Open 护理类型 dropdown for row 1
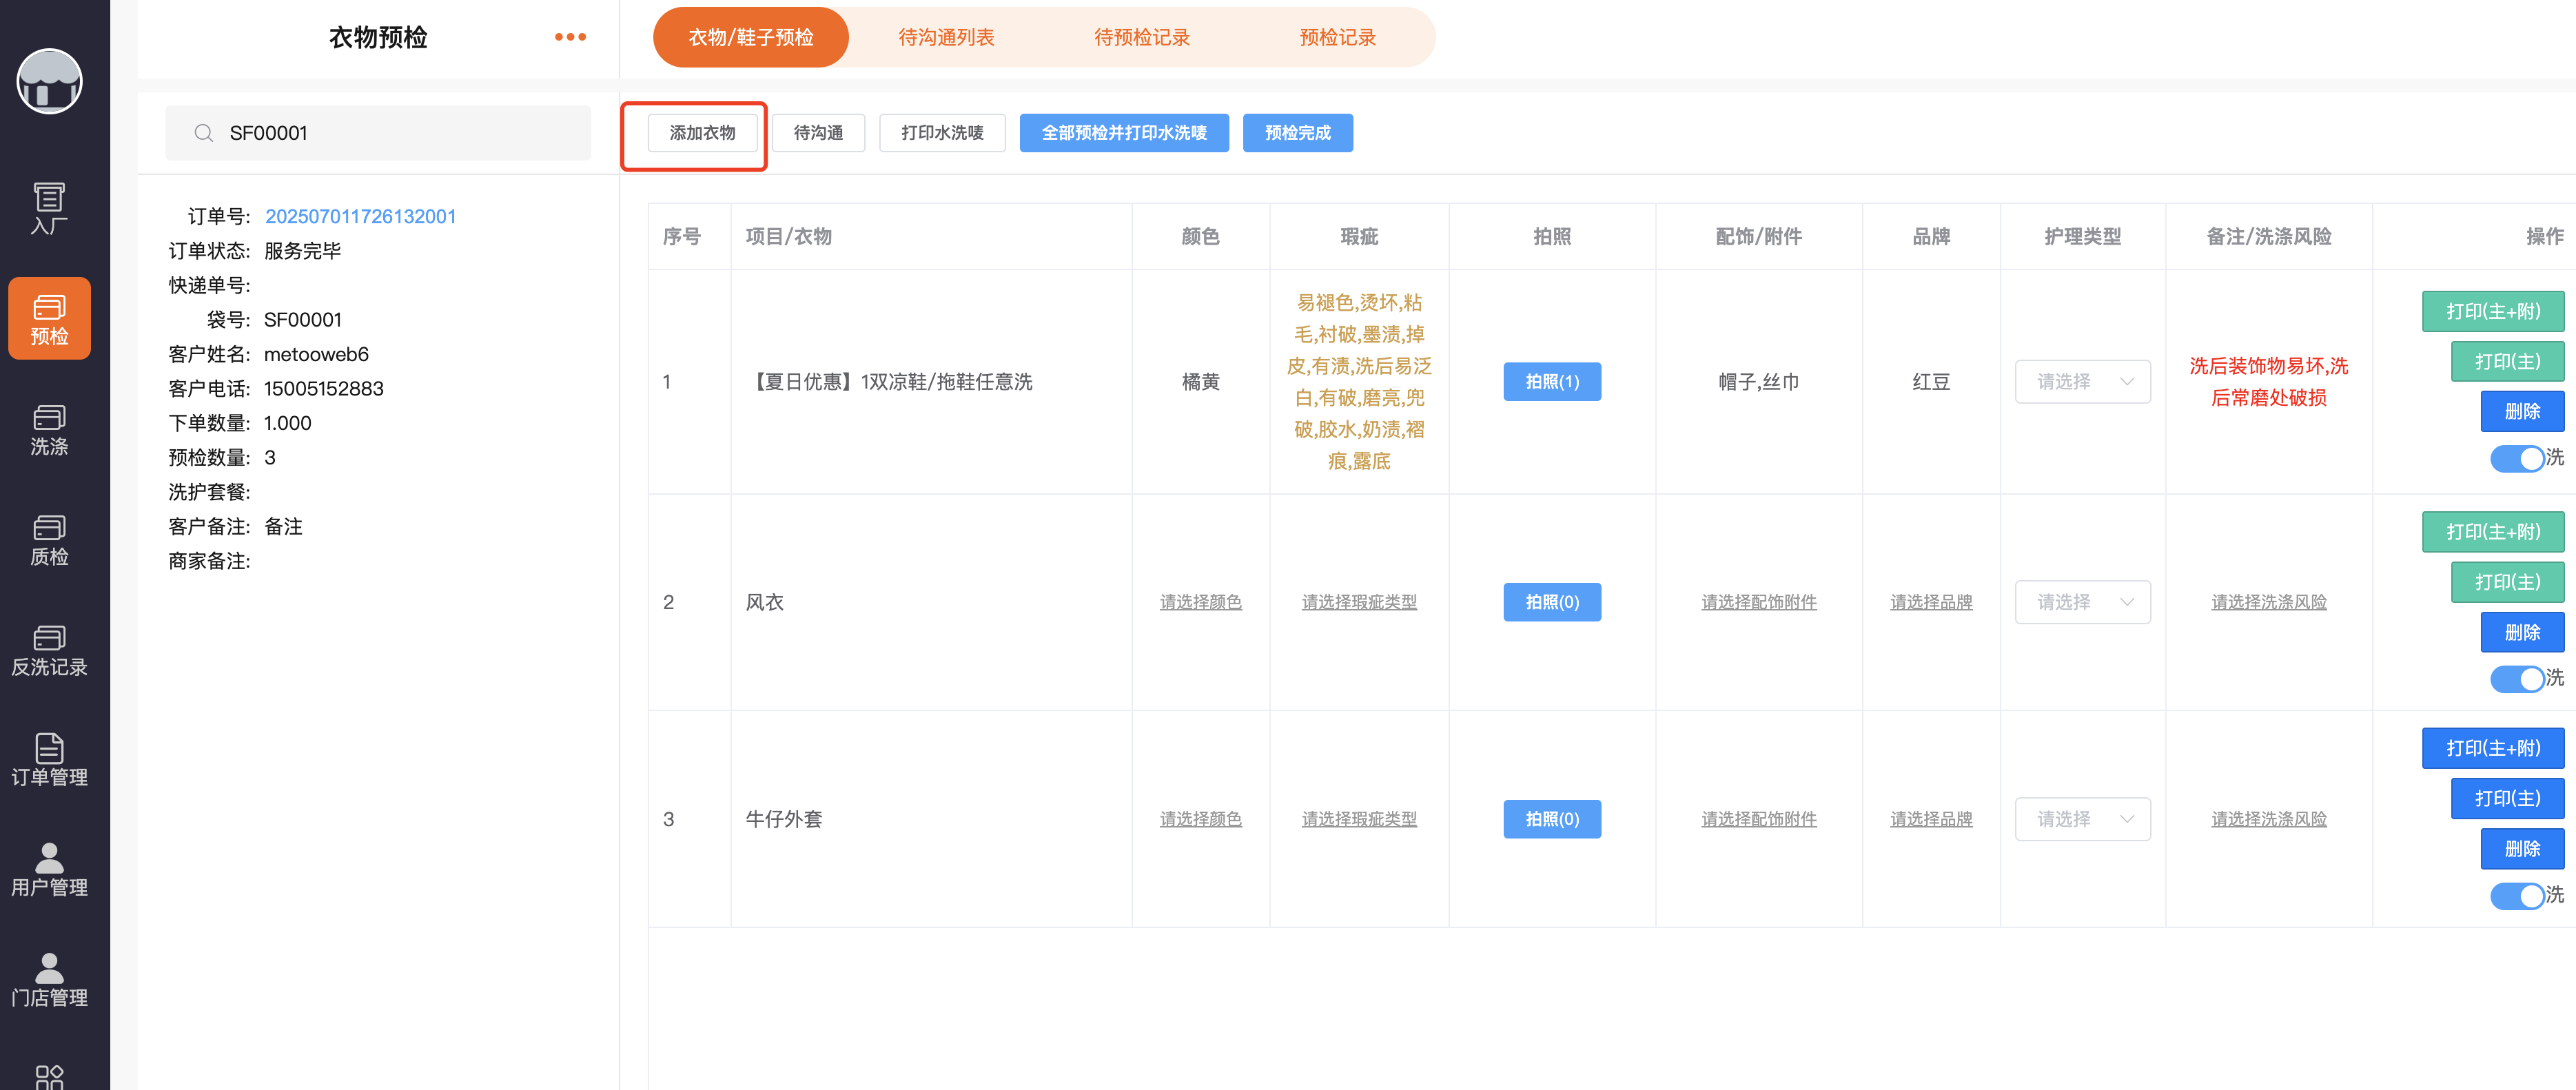This screenshot has width=2576, height=1090. tap(2082, 382)
